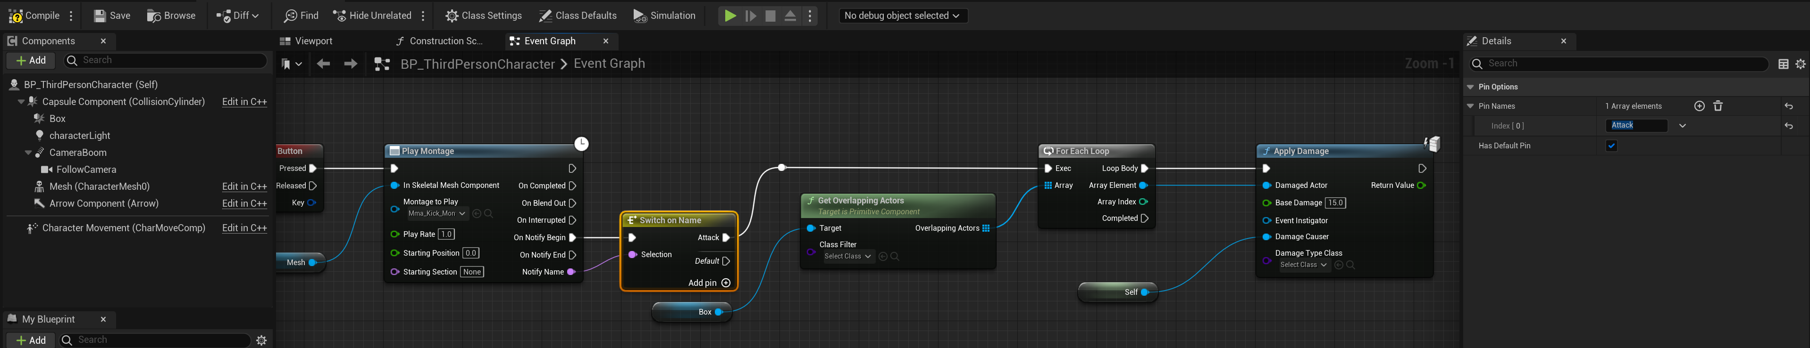
Task: Collapse the CameraBoom tree item
Action: (x=28, y=152)
